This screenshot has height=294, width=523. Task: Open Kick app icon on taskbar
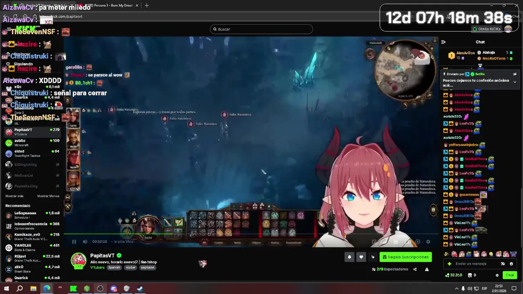coord(74,289)
